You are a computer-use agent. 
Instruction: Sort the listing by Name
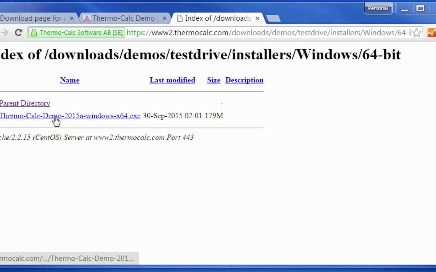coord(70,80)
